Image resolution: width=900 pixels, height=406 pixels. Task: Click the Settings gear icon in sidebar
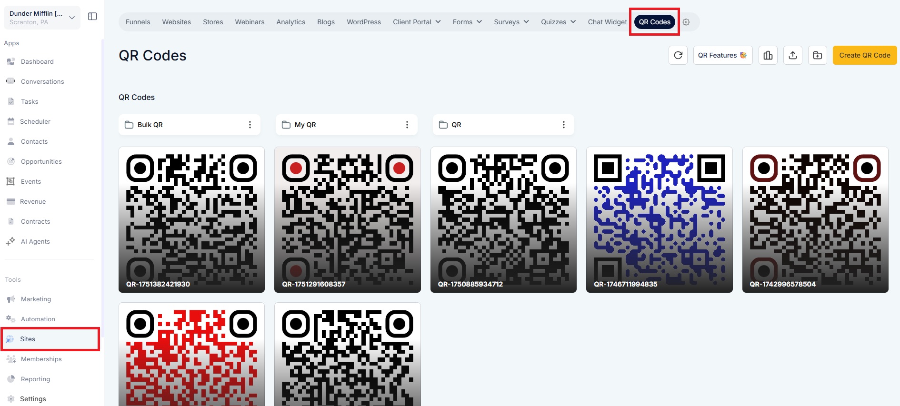pyautogui.click(x=11, y=399)
